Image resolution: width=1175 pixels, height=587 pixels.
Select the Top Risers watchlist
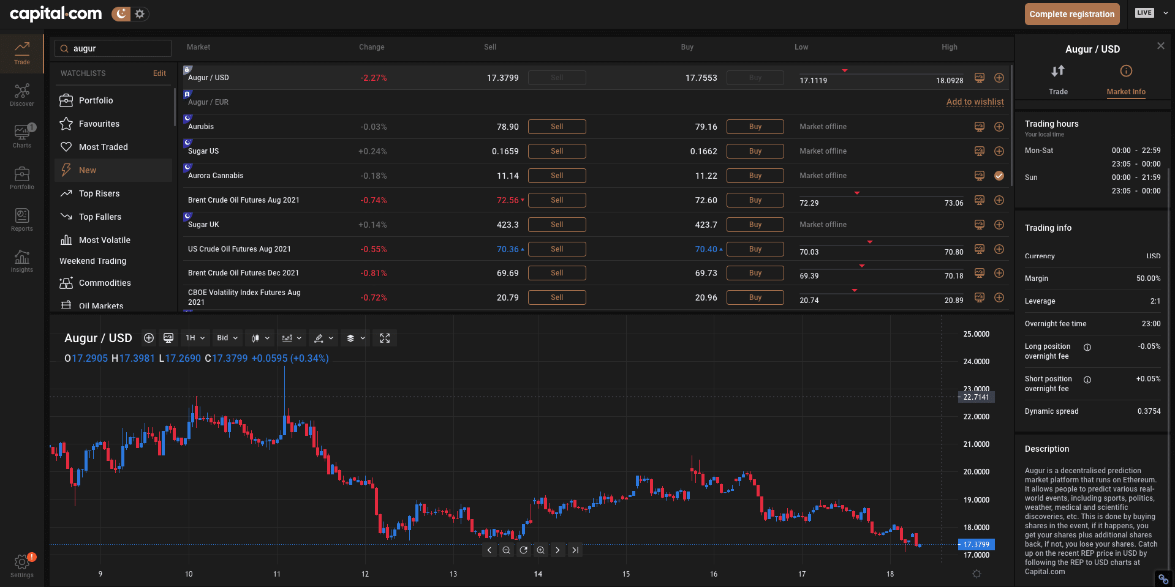113,193
